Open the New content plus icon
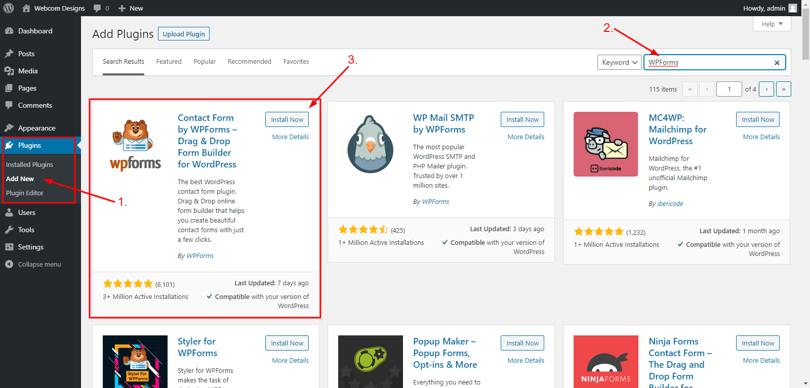810x388 pixels. point(122,8)
